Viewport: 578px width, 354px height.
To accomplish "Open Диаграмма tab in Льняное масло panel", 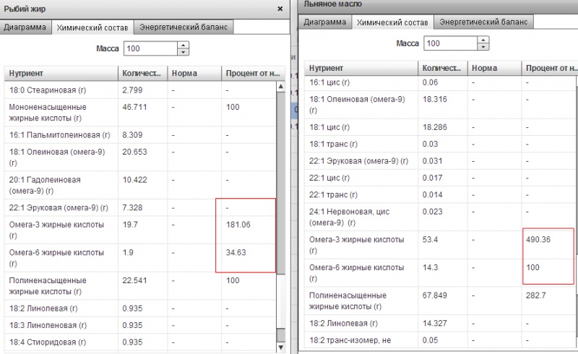I will tap(325, 22).
